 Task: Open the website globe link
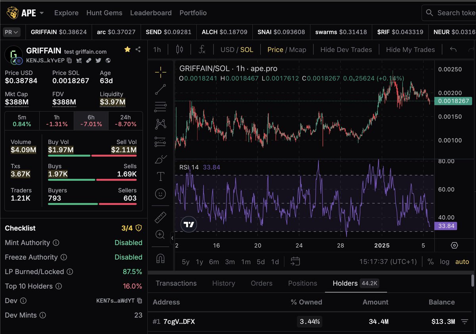107,61
